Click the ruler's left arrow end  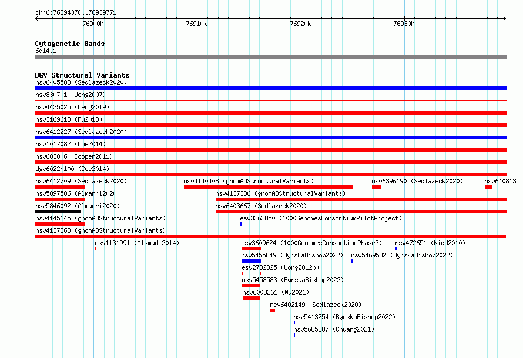[36, 18]
